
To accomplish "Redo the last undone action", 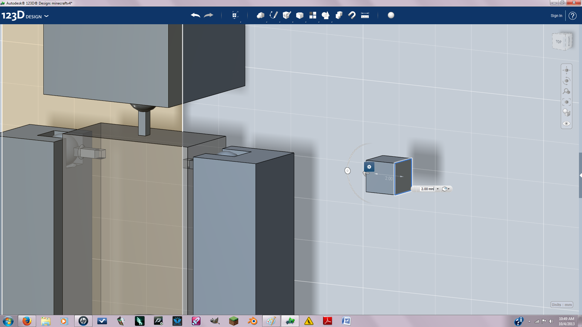I will click(x=209, y=15).
